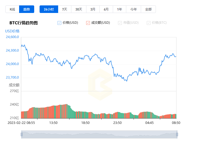The height and width of the screenshot is (152, 210).
Task: Toggle the 价格(USD) checkbox
Action: (59, 23)
